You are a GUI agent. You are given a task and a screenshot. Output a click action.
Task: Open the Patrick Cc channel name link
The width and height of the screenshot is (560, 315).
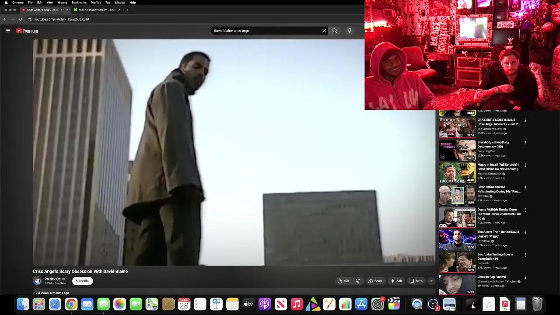(52, 279)
